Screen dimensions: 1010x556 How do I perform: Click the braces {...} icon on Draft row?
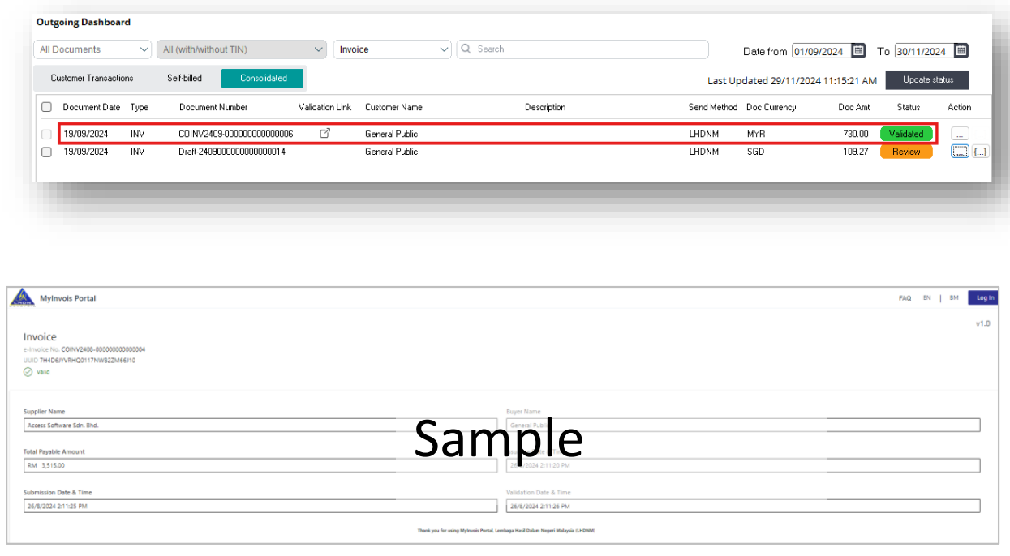[x=980, y=152]
